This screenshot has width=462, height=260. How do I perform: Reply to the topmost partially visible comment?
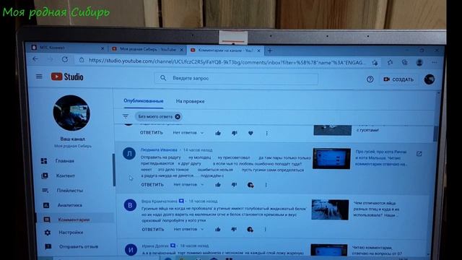[151, 133]
